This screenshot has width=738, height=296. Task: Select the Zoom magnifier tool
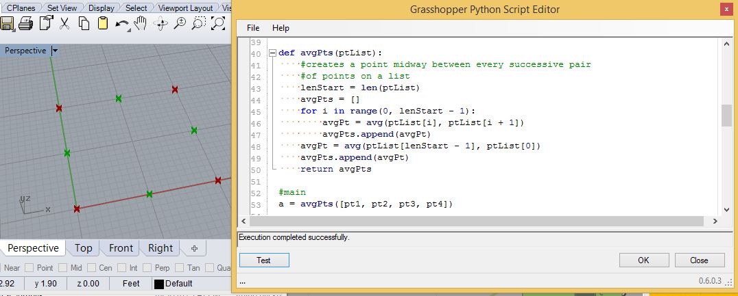pyautogui.click(x=179, y=23)
